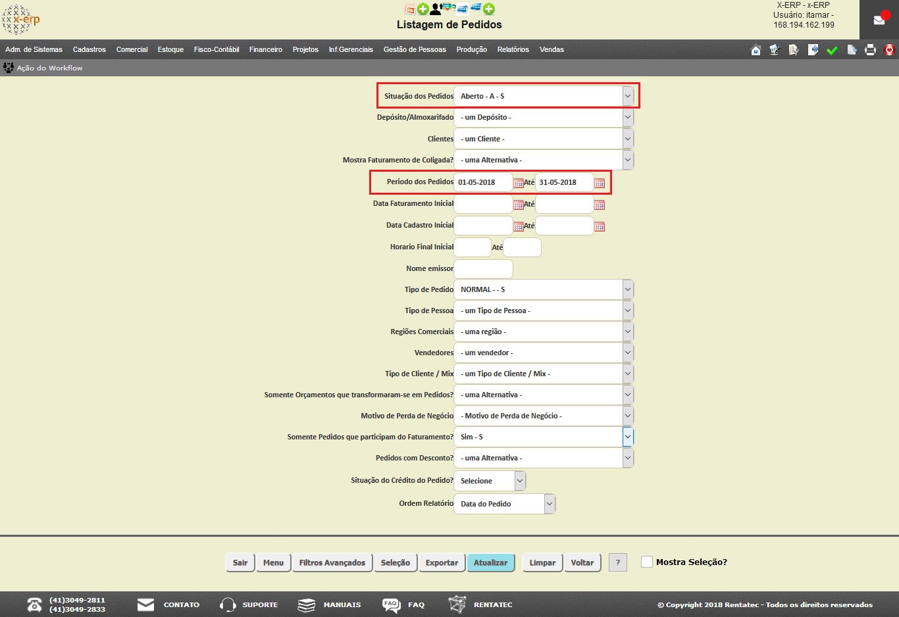899x617 pixels.
Task: Click the black person silhouette icon at top
Action: coord(436,9)
